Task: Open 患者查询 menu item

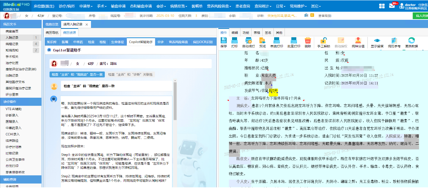Action: pyautogui.click(x=242, y=6)
